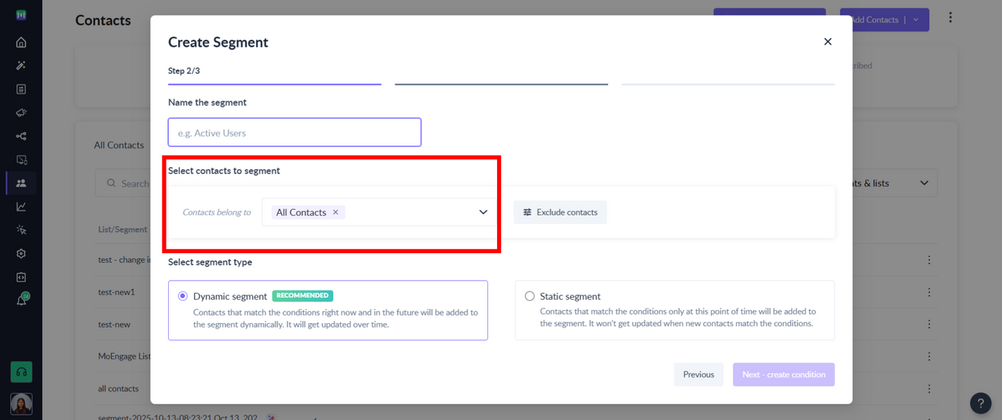Click the Exclude contacts button

click(x=560, y=212)
